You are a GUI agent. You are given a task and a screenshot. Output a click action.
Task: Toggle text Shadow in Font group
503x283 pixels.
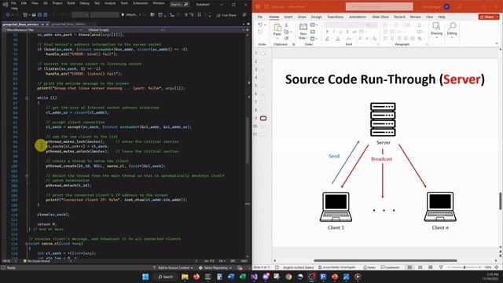click(347, 31)
